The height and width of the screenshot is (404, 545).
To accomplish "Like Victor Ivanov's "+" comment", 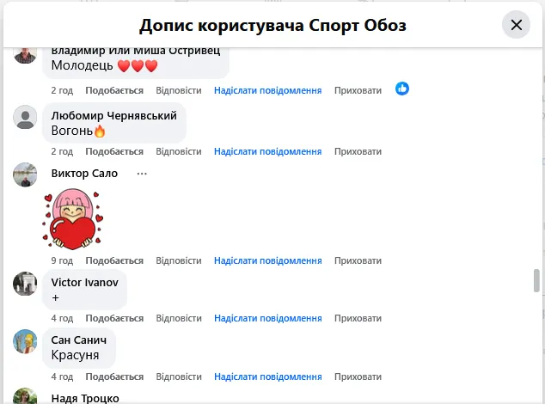I will tap(114, 318).
